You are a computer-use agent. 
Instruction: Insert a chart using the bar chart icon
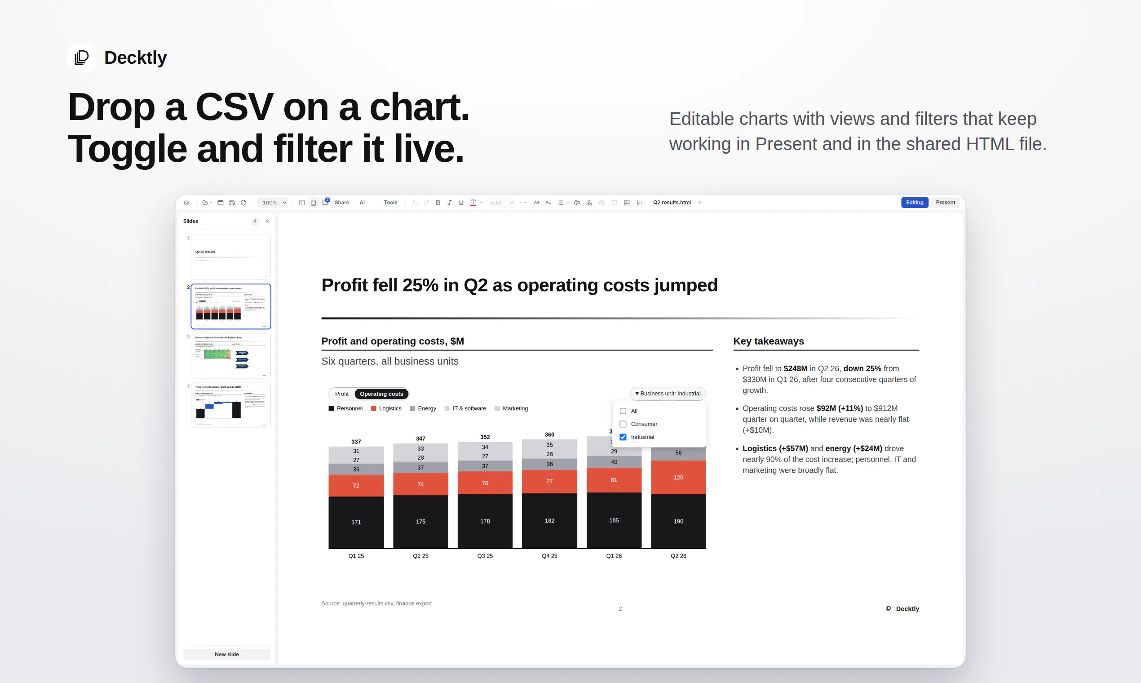639,203
